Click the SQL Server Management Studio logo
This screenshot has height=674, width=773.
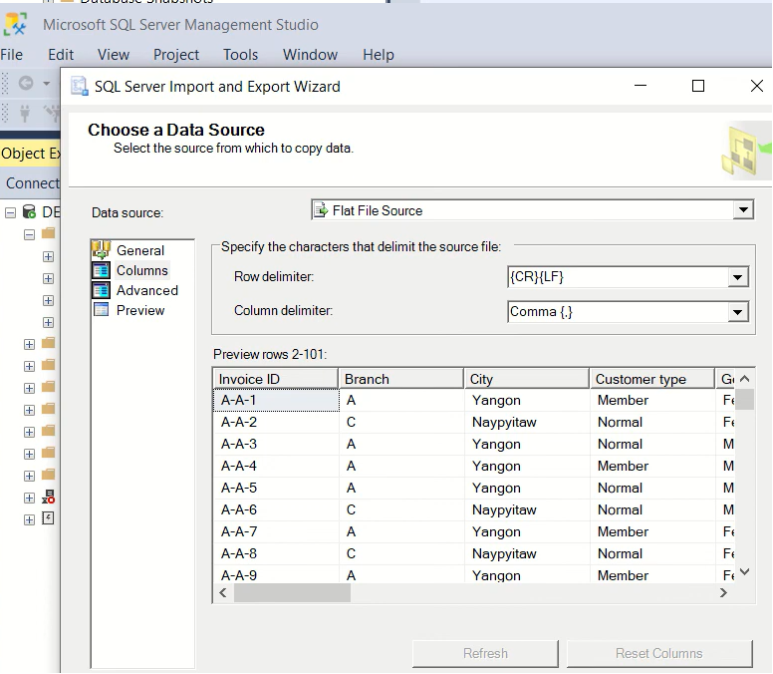click(16, 24)
